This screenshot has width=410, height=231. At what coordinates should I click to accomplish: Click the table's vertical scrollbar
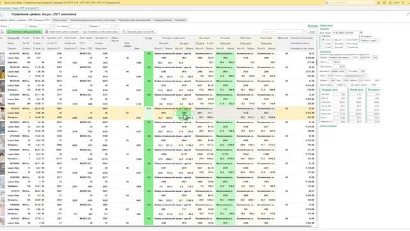[x=317, y=131]
